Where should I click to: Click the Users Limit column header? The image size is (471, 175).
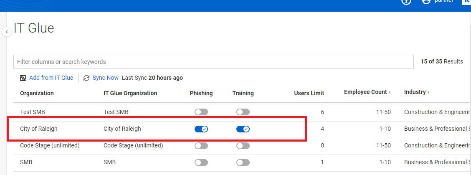[309, 93]
